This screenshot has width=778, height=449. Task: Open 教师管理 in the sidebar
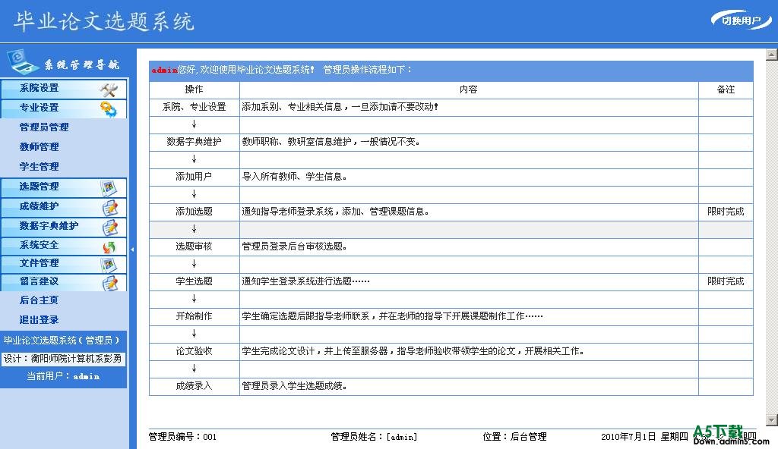(40, 147)
